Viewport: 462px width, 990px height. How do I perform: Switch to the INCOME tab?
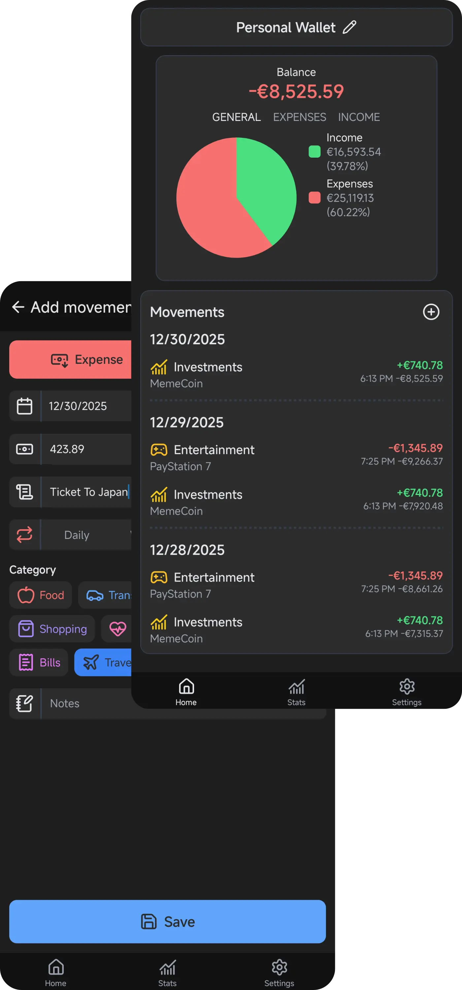[x=358, y=117]
